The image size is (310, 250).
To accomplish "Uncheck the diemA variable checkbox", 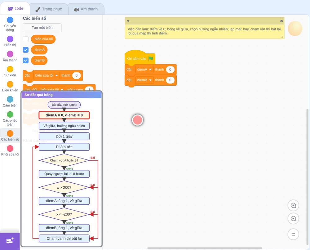I will [26, 50].
